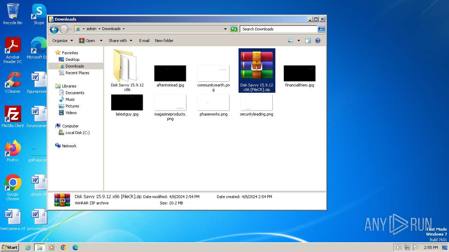Select Favorites in navigation pane

click(x=70, y=53)
